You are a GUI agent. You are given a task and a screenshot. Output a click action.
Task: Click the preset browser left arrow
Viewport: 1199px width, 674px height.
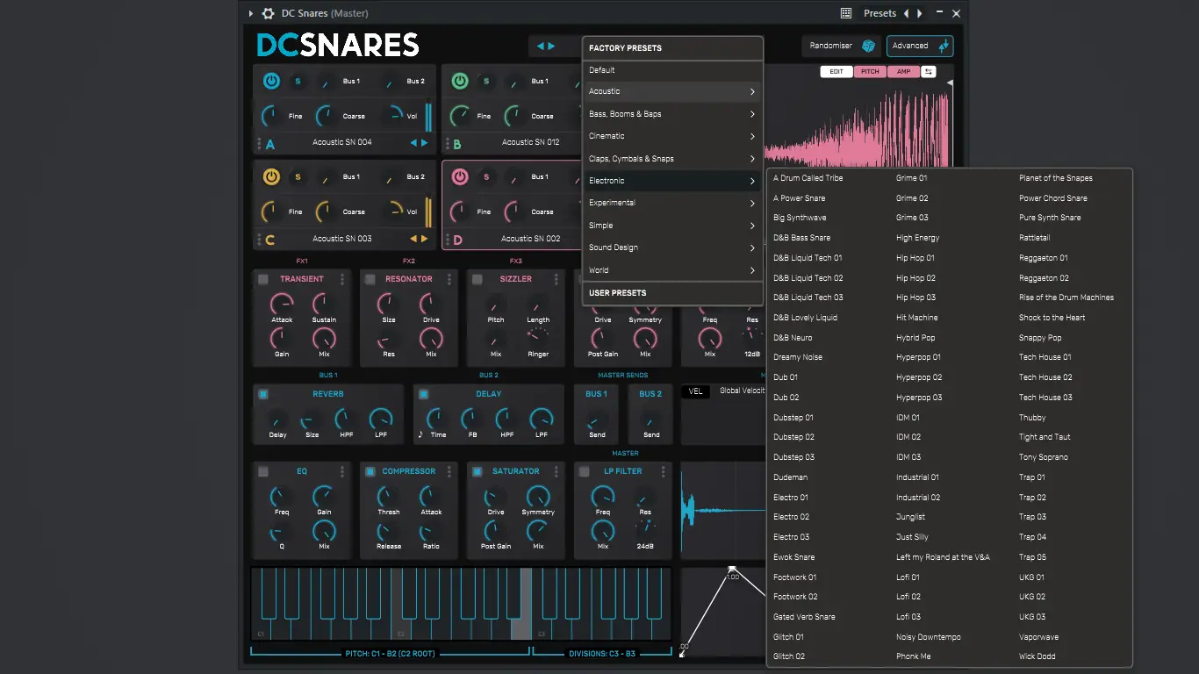click(x=541, y=46)
